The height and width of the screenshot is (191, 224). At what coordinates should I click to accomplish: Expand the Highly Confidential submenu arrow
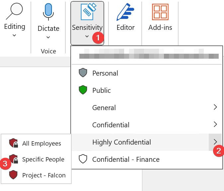(x=215, y=142)
